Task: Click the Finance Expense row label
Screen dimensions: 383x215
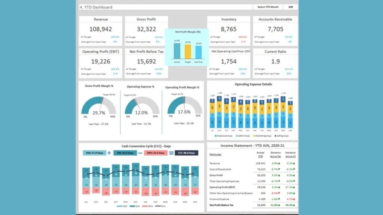Action: point(219,199)
